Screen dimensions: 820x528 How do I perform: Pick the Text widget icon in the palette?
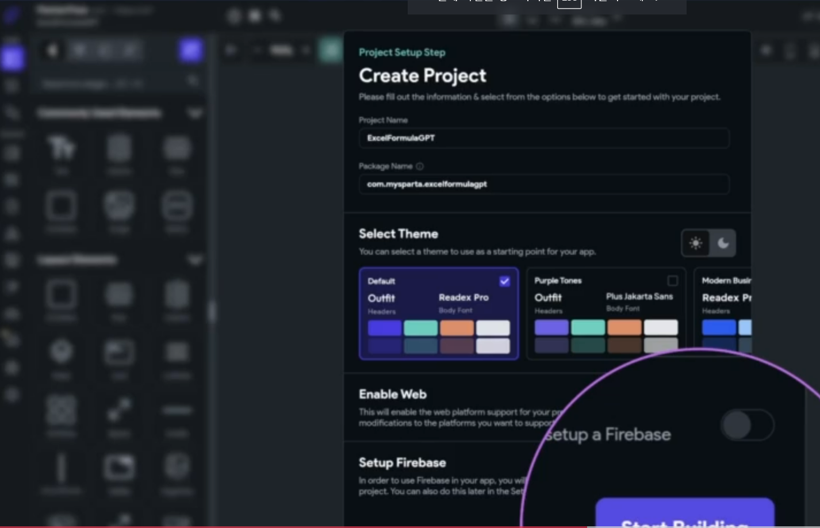[61, 148]
